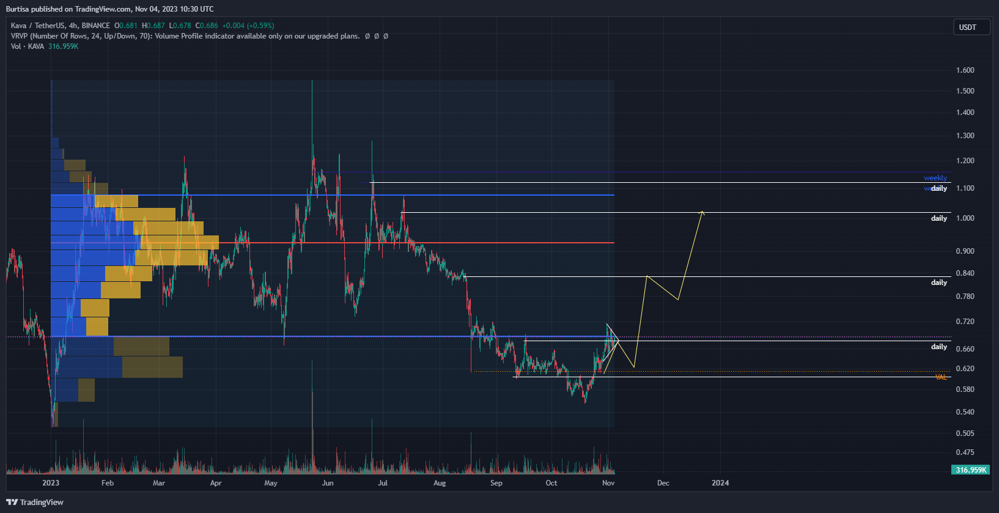Click the Jun label on time axis
The height and width of the screenshot is (513, 999).
[x=328, y=483]
